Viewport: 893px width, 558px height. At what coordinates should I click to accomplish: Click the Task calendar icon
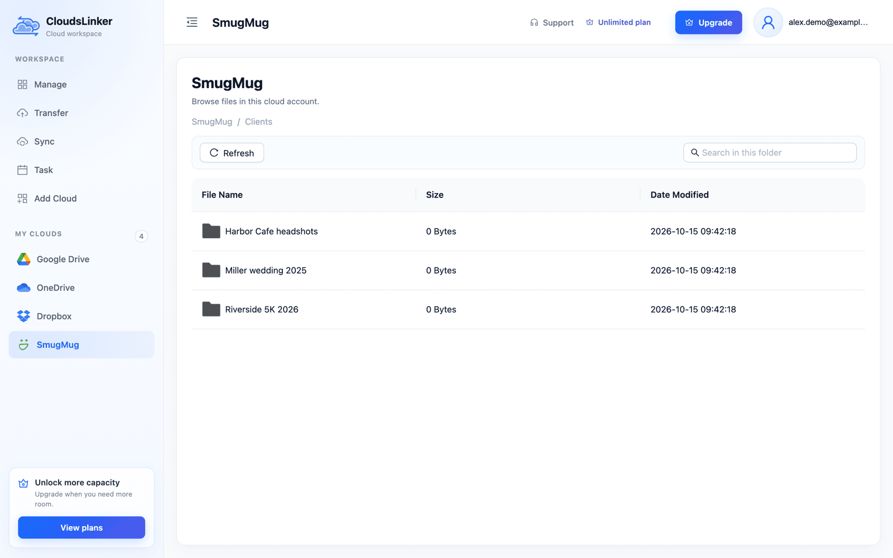tap(22, 170)
